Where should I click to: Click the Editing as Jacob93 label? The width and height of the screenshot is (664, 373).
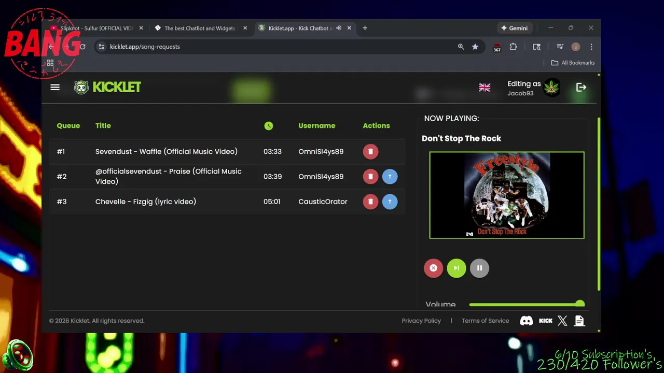pyautogui.click(x=524, y=88)
